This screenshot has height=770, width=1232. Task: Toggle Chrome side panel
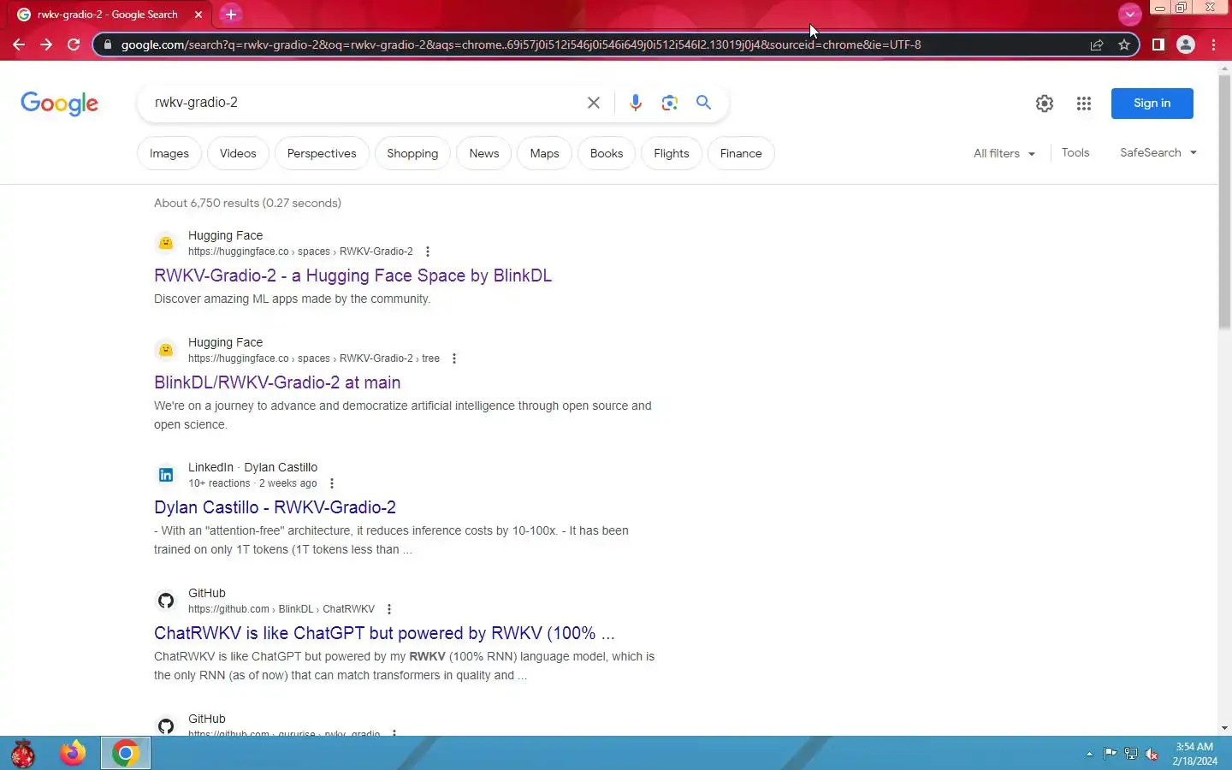click(x=1158, y=44)
